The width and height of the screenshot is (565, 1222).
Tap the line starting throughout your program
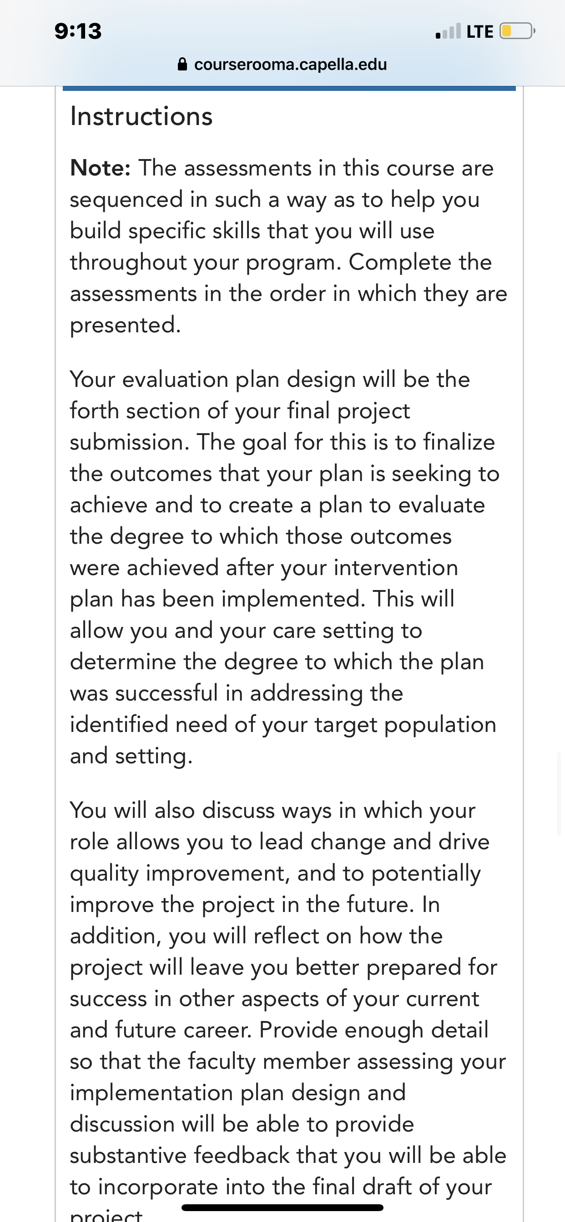281,262
